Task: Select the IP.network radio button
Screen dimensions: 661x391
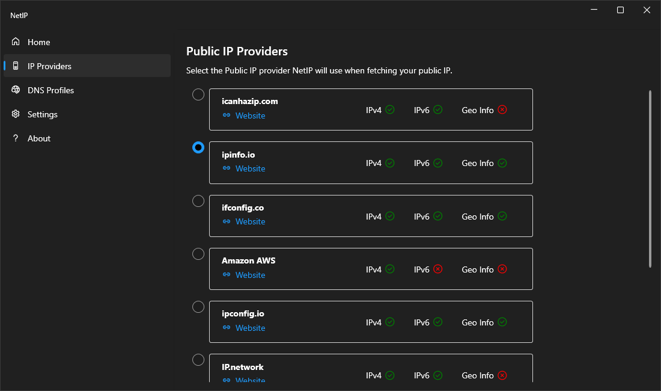Action: click(x=198, y=360)
